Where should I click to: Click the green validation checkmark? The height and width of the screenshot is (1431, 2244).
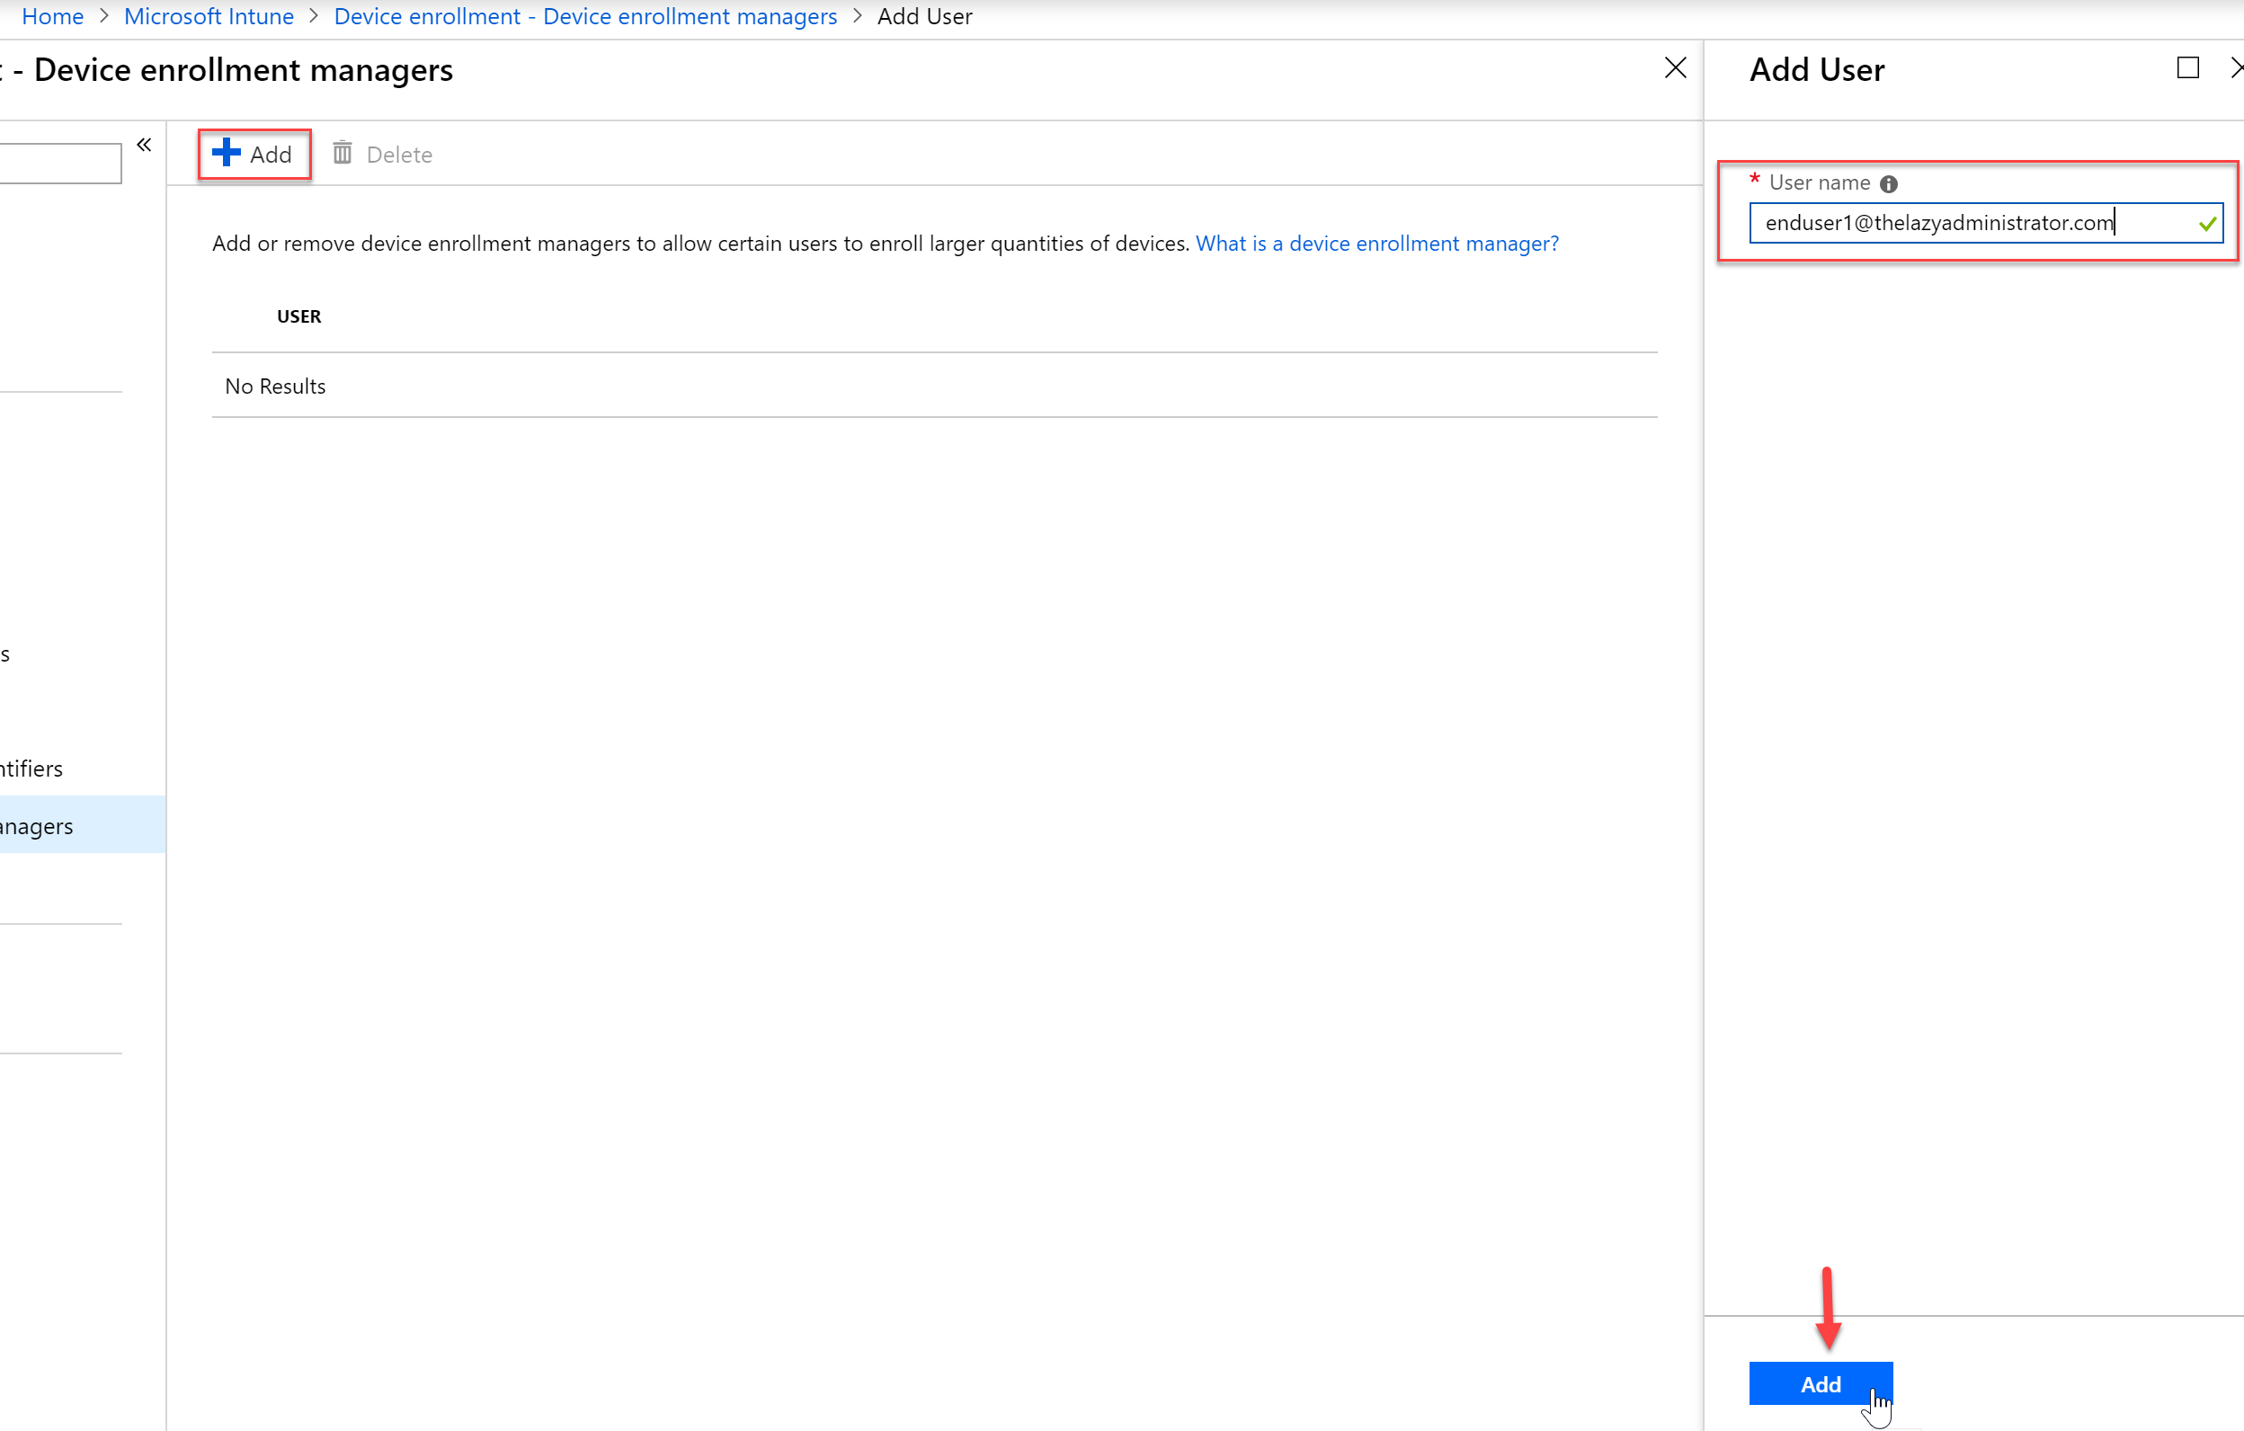[x=2207, y=224]
